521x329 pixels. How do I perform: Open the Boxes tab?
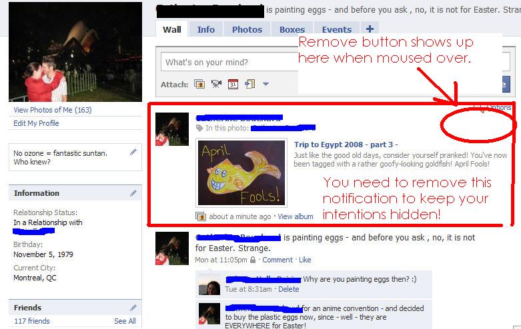tap(292, 29)
